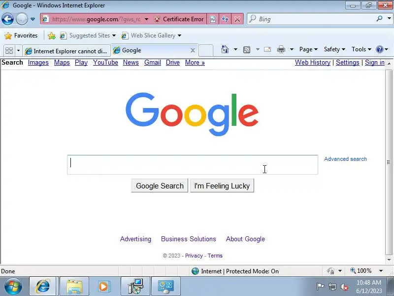This screenshot has width=394, height=296.
Task: Open the Windows Start orb
Action: (x=13, y=287)
